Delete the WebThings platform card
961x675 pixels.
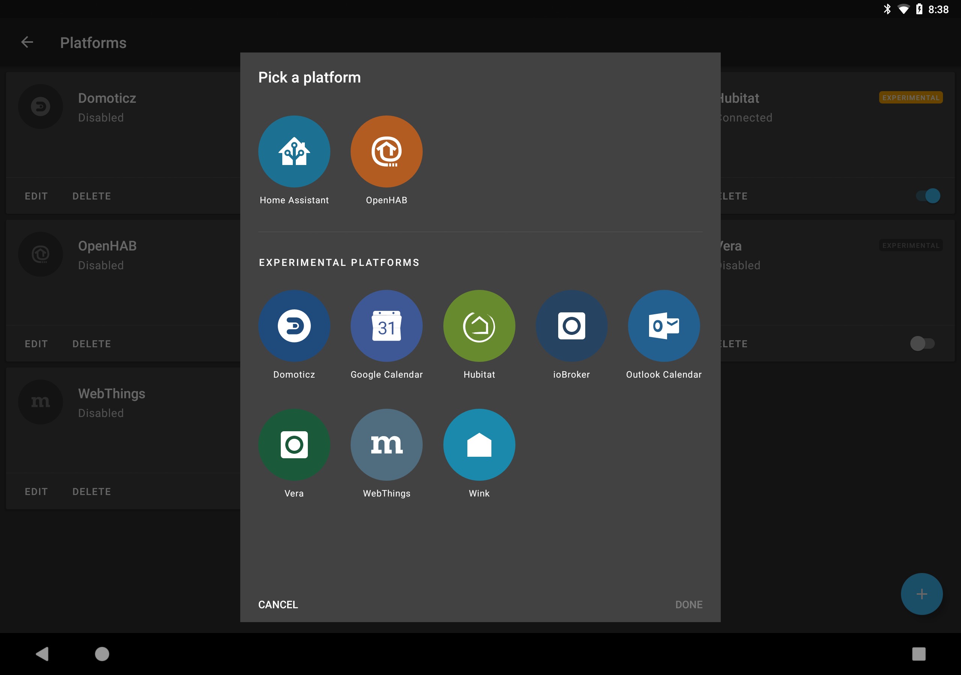[92, 491]
